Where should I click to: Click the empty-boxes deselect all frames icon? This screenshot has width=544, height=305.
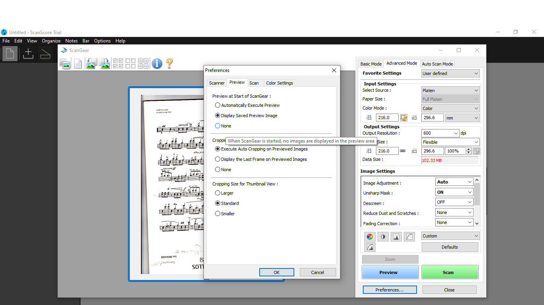coord(130,64)
